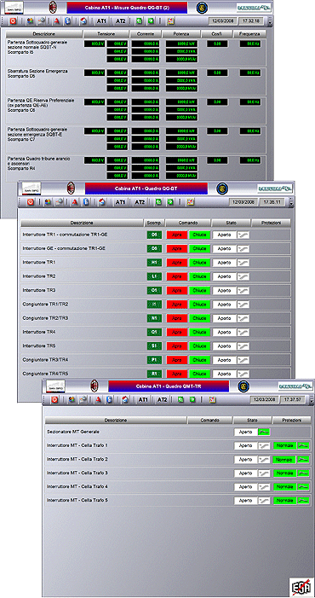
Task: Click Inter logo in Quadro QMT-TR header
Action: pyautogui.click(x=243, y=386)
